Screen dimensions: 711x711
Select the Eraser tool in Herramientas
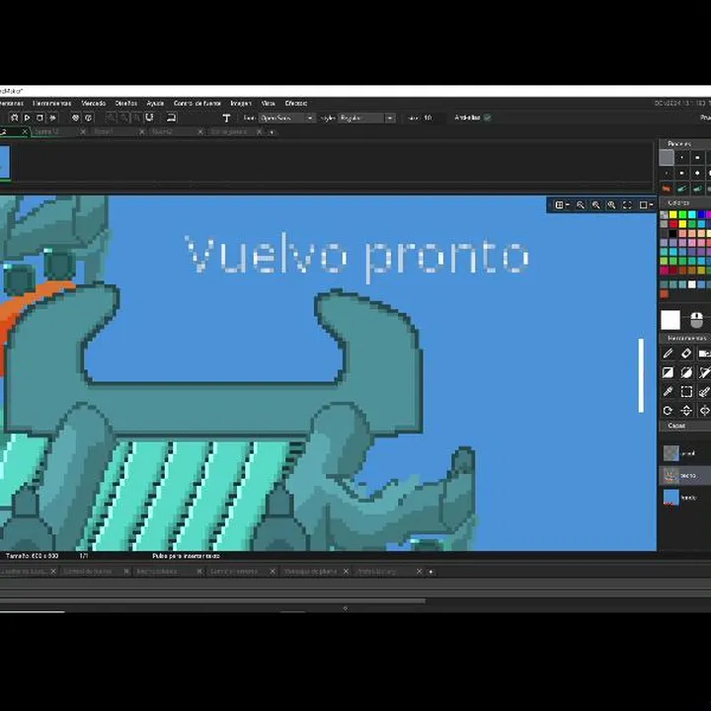pyautogui.click(x=686, y=354)
